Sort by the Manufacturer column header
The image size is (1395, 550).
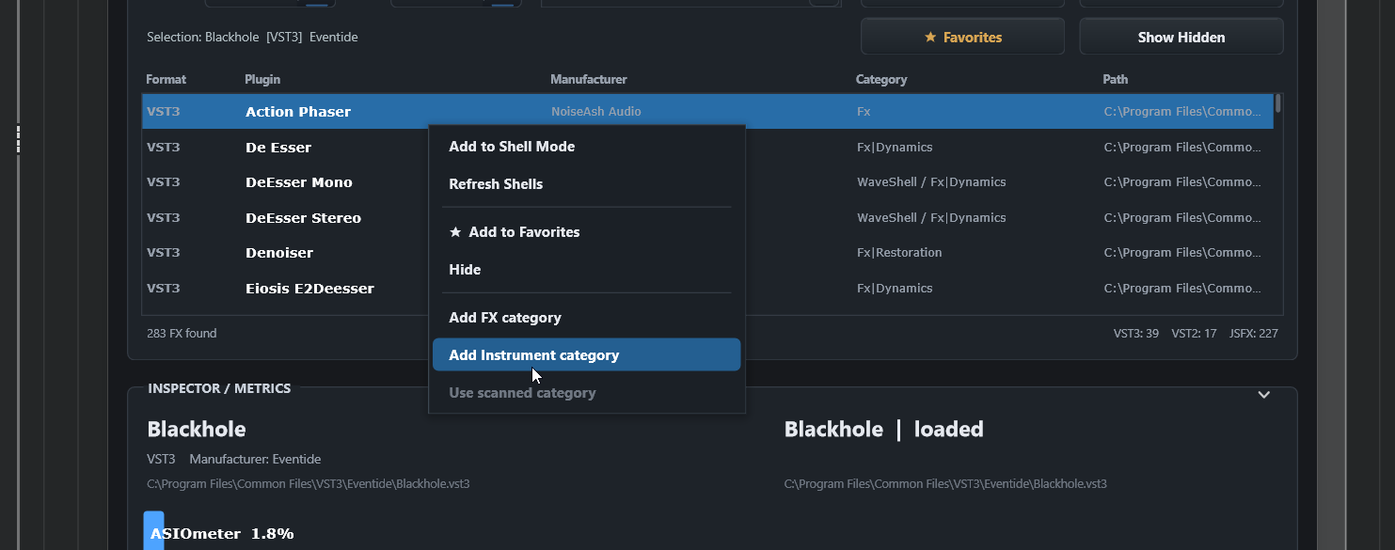(x=589, y=79)
